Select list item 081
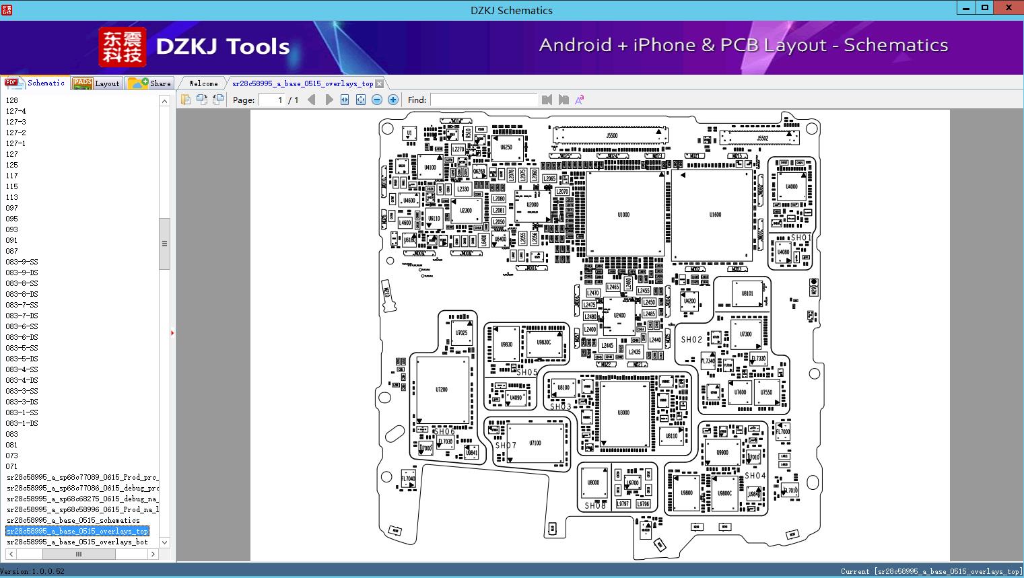This screenshot has width=1024, height=578. (12, 445)
